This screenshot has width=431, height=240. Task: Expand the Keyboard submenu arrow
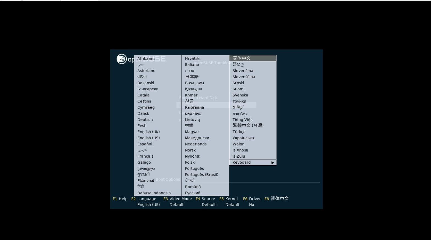click(273, 163)
